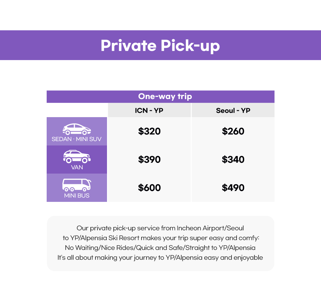Select the MINI BUS label text
The image size is (321, 286).
click(x=77, y=196)
